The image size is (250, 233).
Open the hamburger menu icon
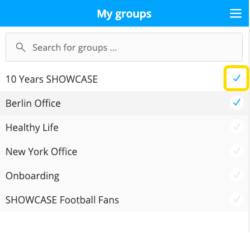click(236, 13)
